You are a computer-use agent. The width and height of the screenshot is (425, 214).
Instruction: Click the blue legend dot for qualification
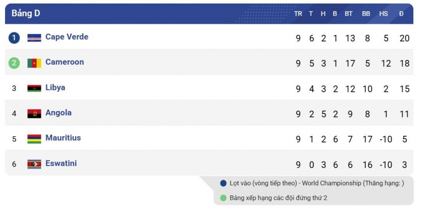click(x=224, y=183)
